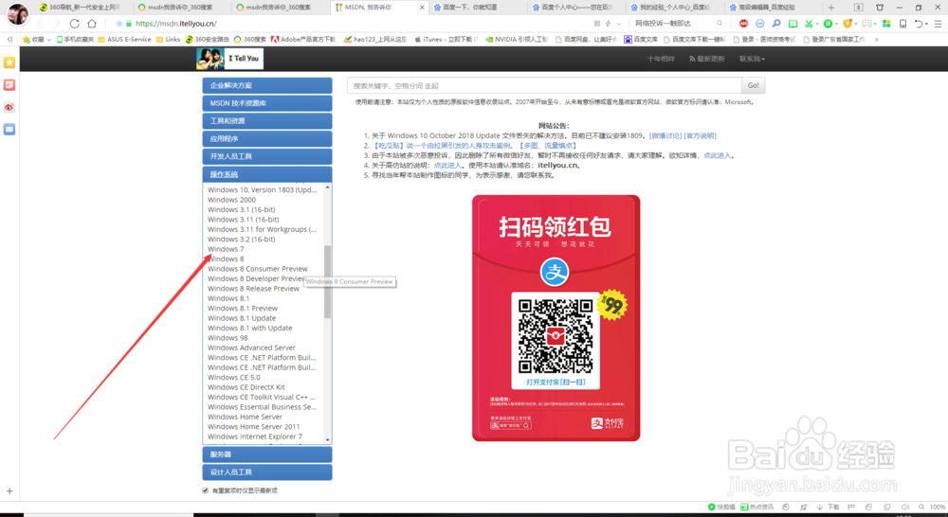The width and height of the screenshot is (948, 517).
Task: Open the blue mail sidebar icon
Action: coord(9,129)
